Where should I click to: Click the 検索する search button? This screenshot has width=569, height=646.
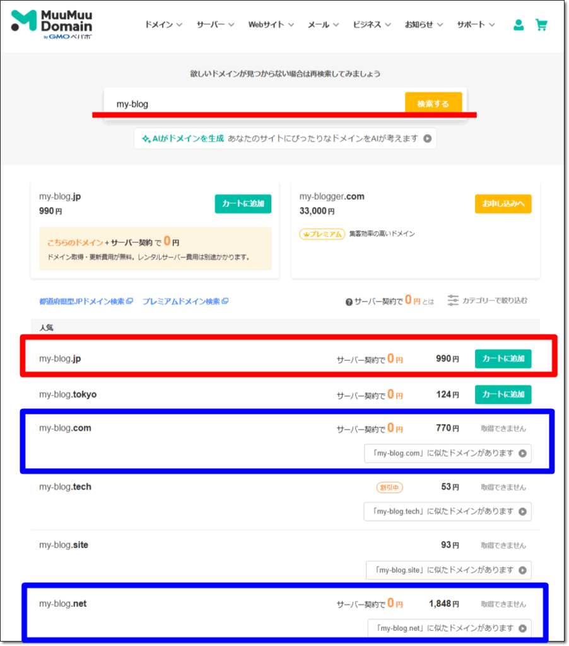coord(433,102)
